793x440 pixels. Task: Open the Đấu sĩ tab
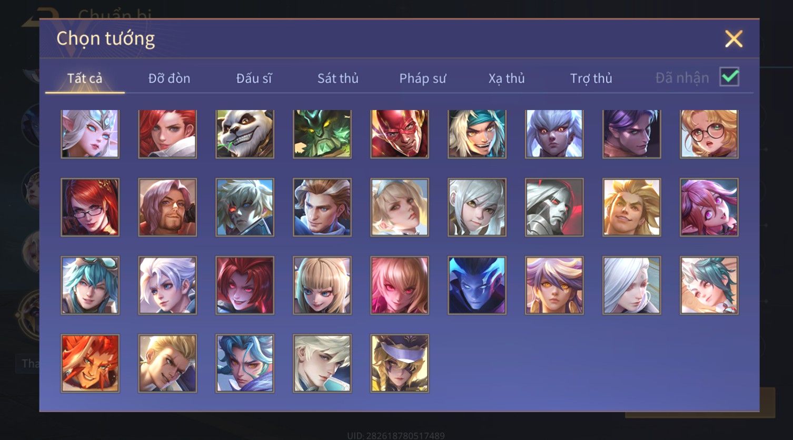click(x=254, y=78)
